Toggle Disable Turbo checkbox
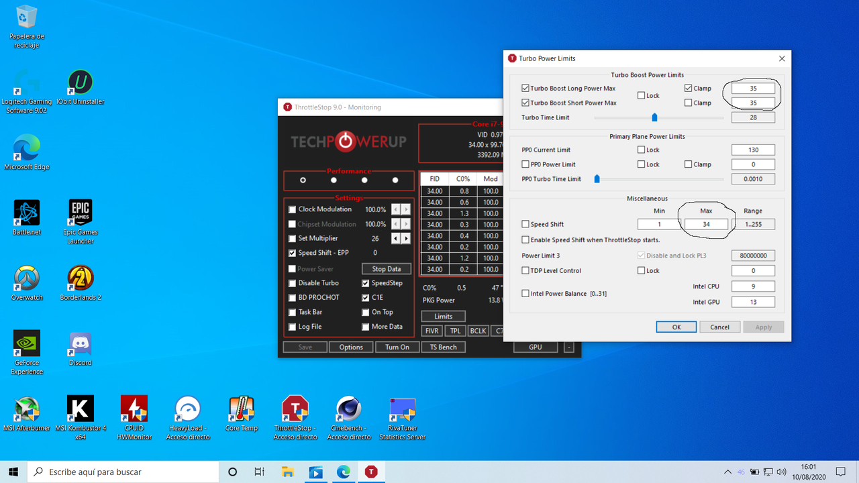Image resolution: width=859 pixels, height=483 pixels. point(292,283)
